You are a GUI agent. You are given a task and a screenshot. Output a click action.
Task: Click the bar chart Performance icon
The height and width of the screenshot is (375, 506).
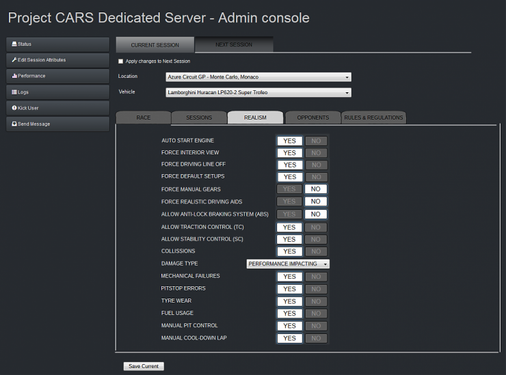pyautogui.click(x=14, y=76)
